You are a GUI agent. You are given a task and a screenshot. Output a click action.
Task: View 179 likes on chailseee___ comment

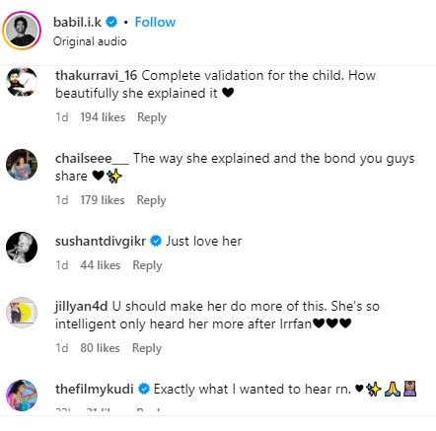103,200
